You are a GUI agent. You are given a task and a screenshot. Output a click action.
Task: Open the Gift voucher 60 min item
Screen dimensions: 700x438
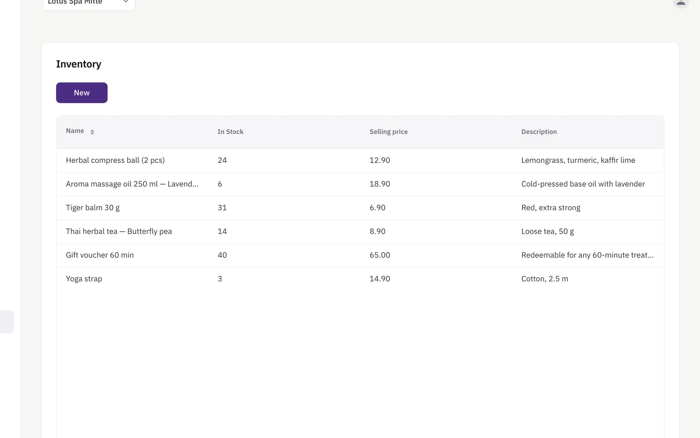(100, 255)
